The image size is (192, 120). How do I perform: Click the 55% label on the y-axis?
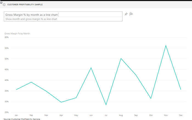point(7,48)
